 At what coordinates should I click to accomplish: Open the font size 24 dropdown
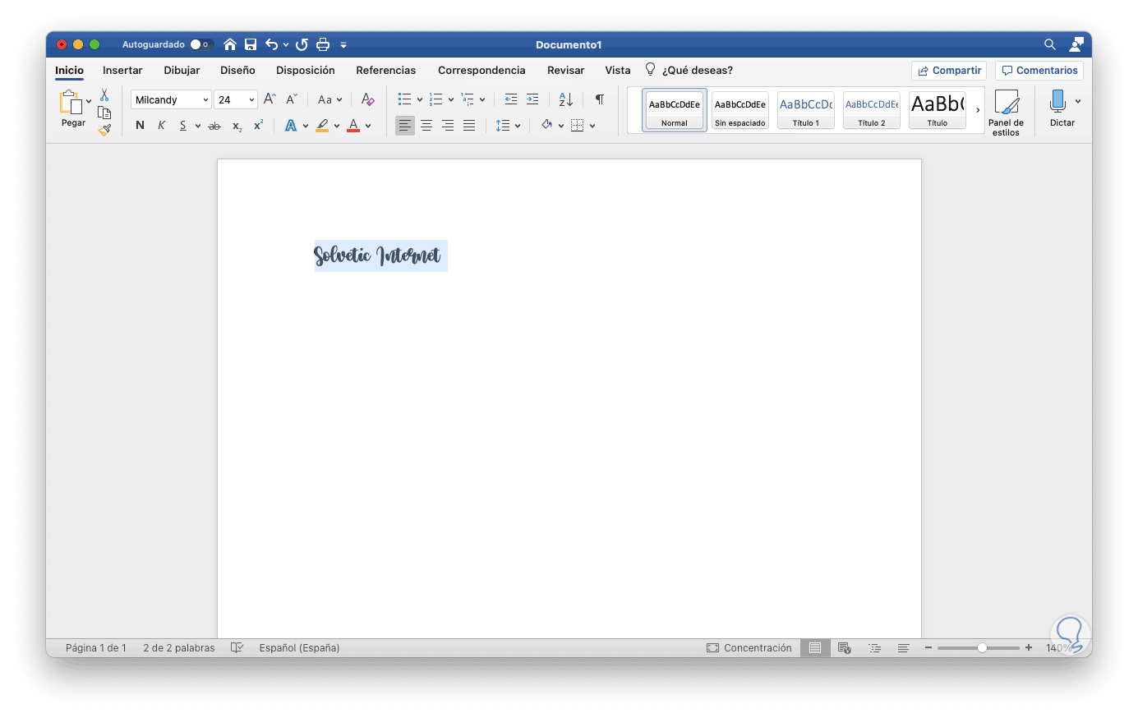pyautogui.click(x=251, y=100)
